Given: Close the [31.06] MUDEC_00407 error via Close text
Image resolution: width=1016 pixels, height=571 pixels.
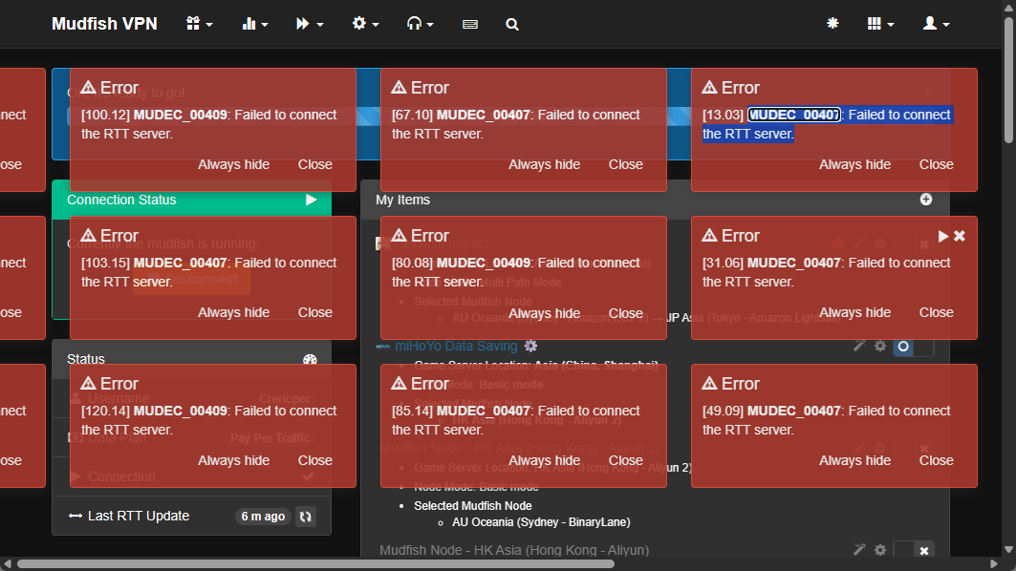Looking at the screenshot, I should (x=937, y=312).
